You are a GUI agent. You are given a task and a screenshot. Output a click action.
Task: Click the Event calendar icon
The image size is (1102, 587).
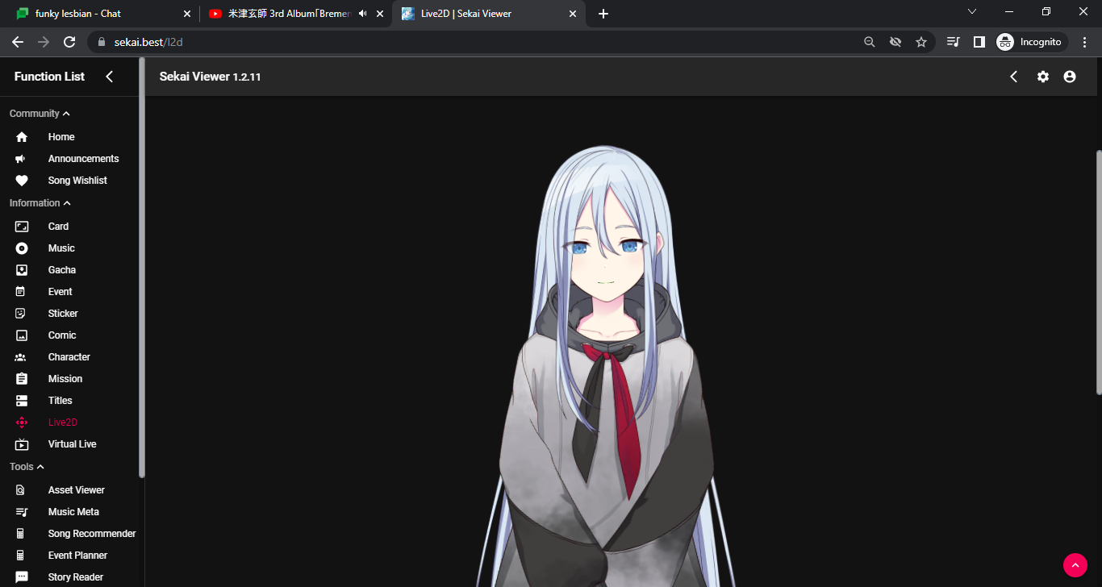22,292
